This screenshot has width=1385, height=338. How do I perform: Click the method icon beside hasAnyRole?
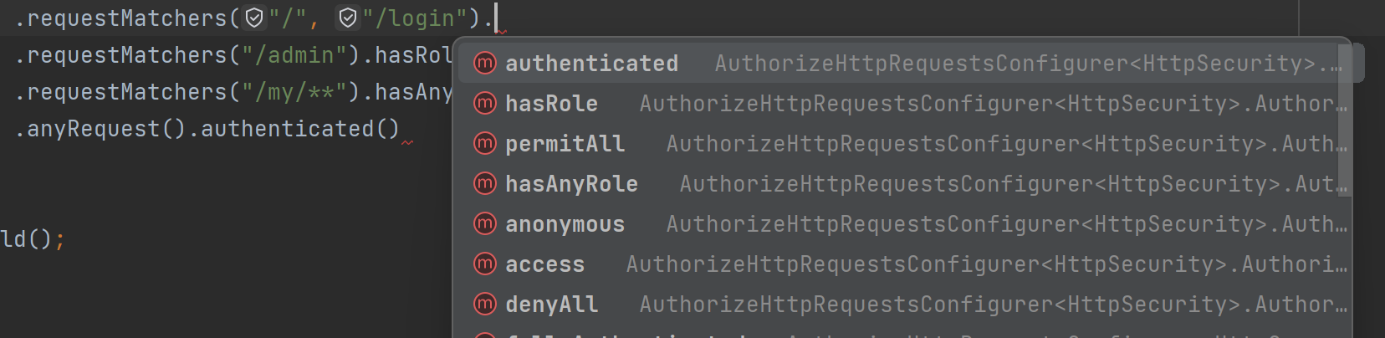[x=485, y=183]
